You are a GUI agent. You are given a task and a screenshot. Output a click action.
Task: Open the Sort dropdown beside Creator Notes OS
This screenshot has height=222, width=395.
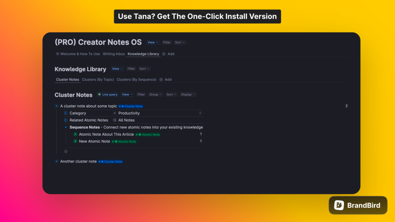[180, 42]
